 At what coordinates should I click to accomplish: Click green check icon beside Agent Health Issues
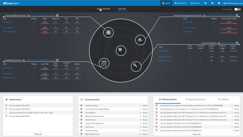pyautogui.click(x=81, y=134)
